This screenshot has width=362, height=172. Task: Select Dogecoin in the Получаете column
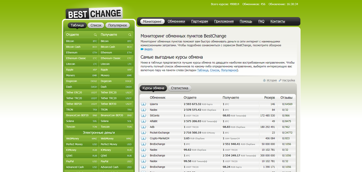coord(116,81)
